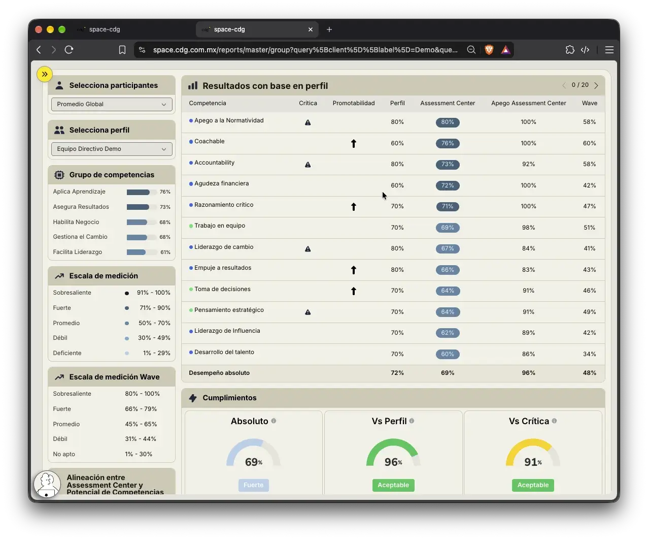
Task: Open the browser hamburger menu
Action: pyautogui.click(x=609, y=50)
